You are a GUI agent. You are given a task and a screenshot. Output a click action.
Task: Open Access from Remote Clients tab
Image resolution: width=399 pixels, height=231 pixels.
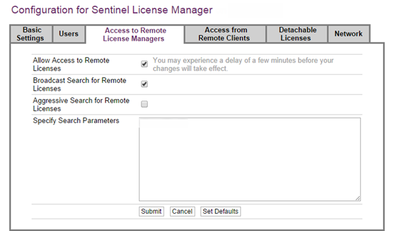point(225,34)
